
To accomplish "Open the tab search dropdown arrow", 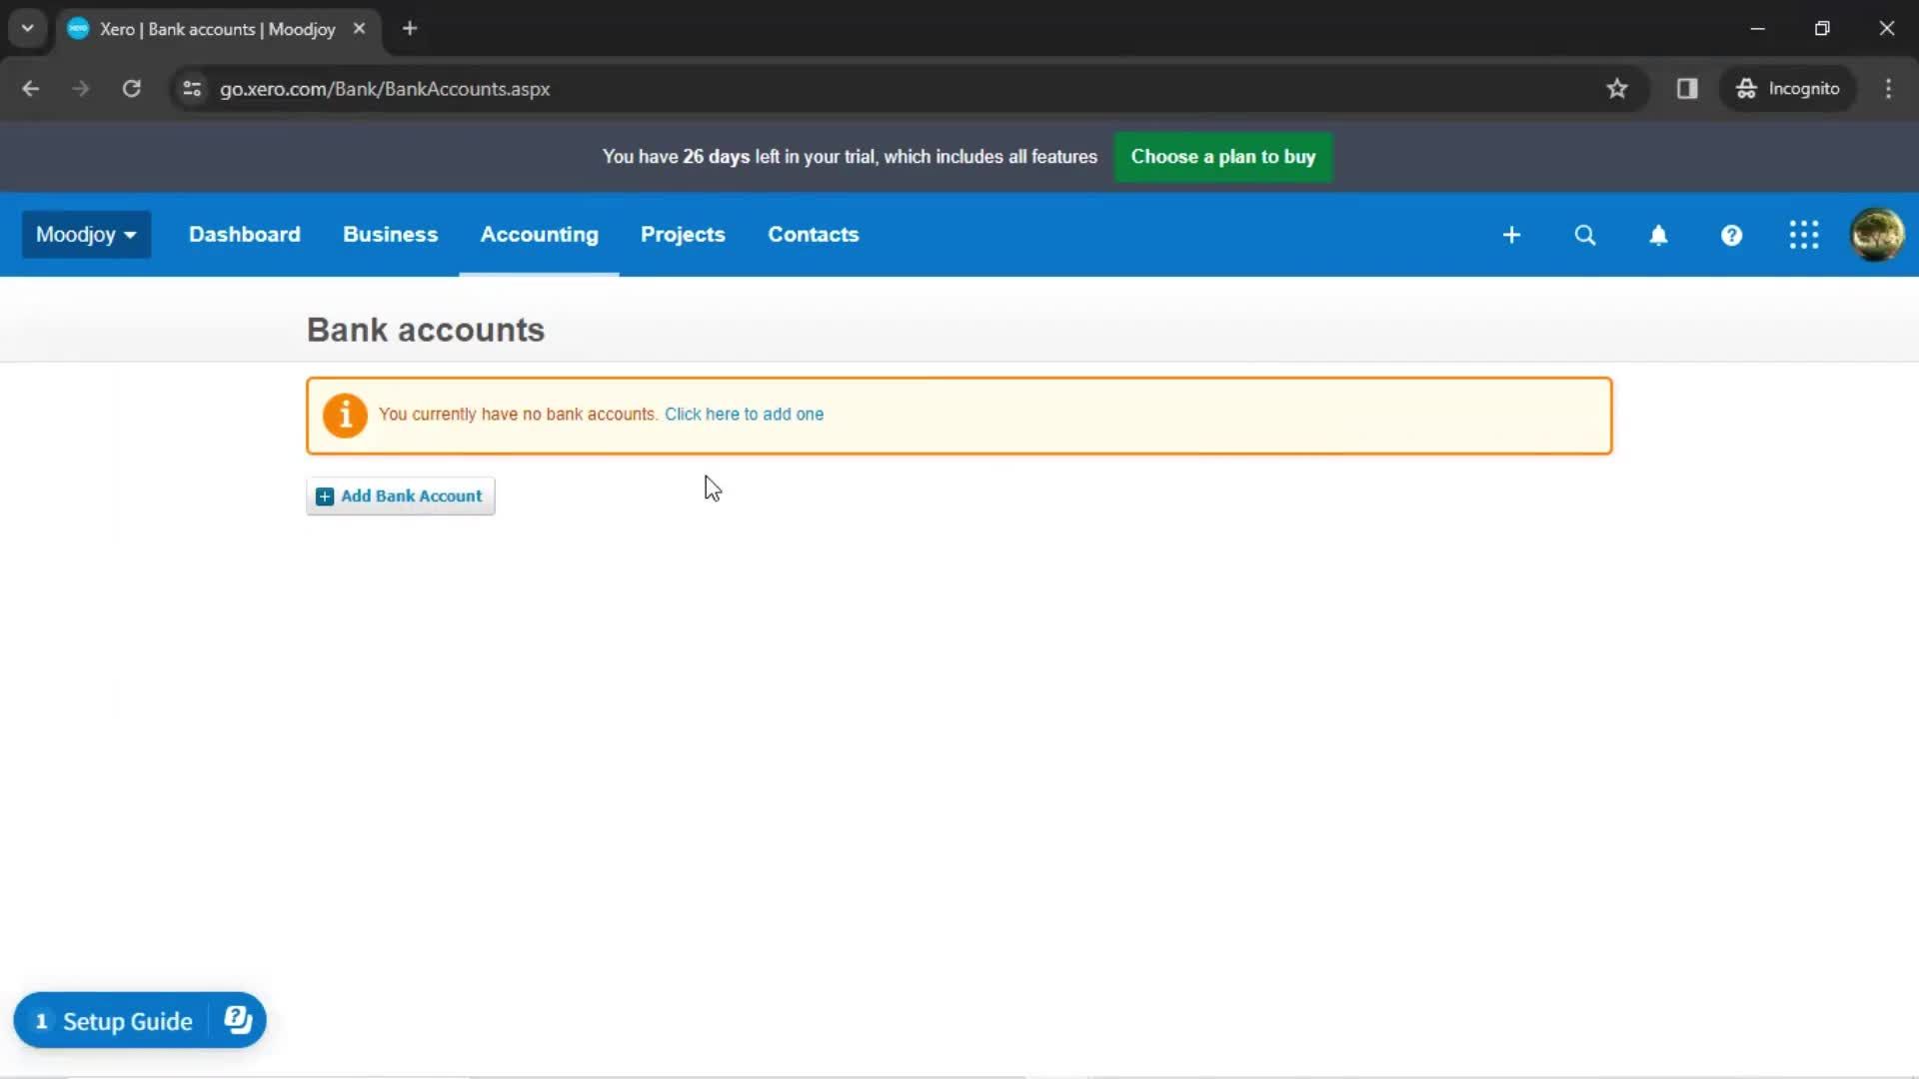I will click(28, 29).
